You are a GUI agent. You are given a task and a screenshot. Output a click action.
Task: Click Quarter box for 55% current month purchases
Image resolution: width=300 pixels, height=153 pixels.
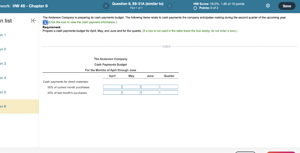(x=169, y=87)
